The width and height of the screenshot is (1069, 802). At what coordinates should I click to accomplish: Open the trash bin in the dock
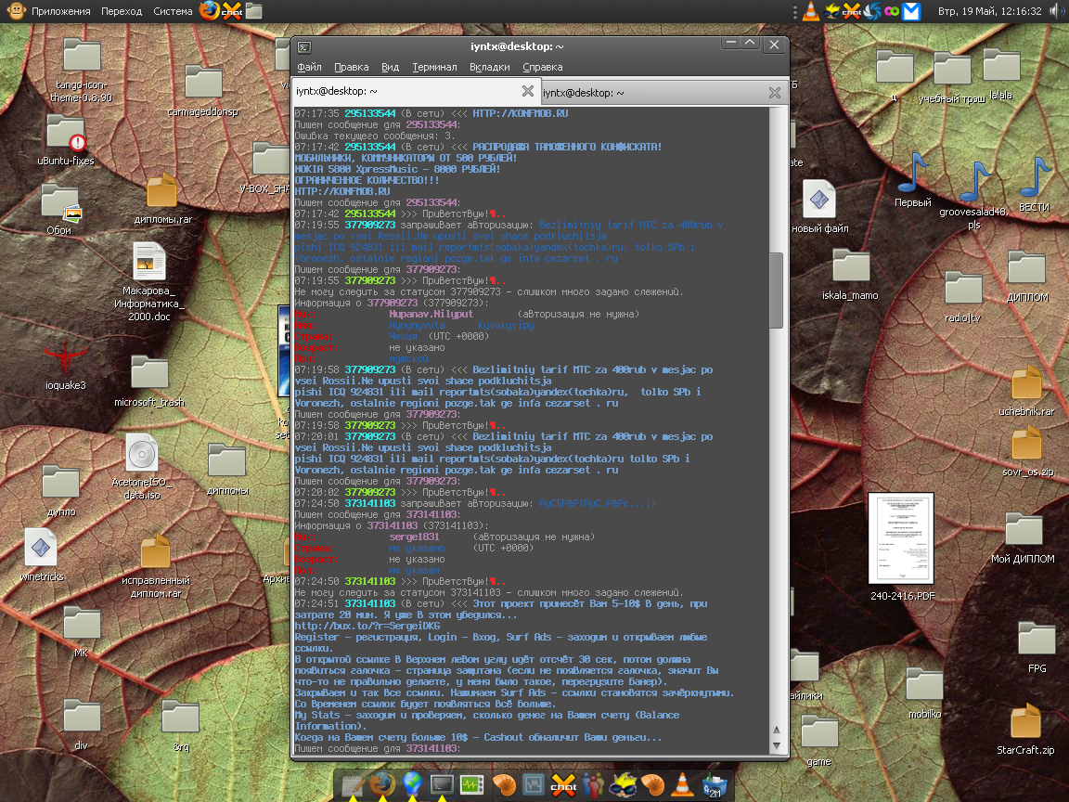tap(715, 785)
